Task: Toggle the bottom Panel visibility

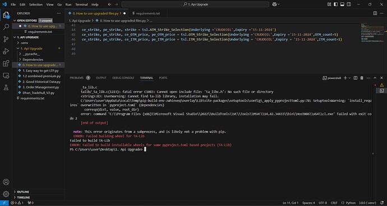Action: (x=342, y=4)
